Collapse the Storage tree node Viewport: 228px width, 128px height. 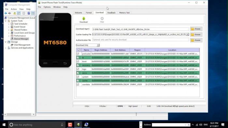coord(6,42)
